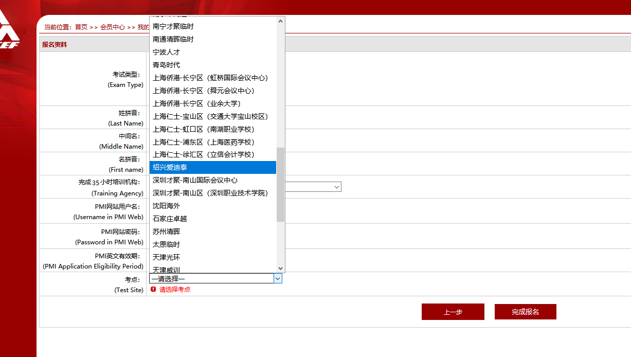Image resolution: width=631 pixels, height=357 pixels.
Task: Select 石家庄卓越 test site
Action: [212, 219]
